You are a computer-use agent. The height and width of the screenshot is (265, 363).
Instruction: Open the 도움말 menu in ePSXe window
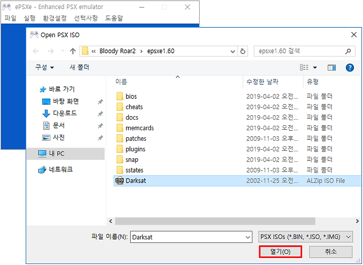(x=114, y=18)
